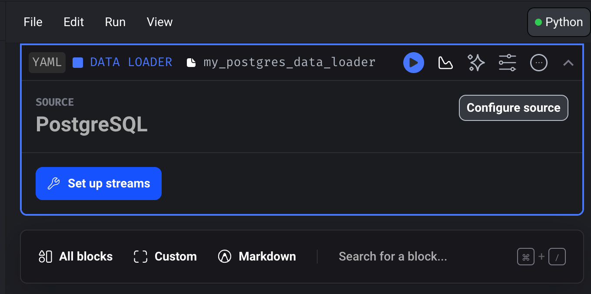This screenshot has width=591, height=294.
Task: Open the Run menu
Action: point(115,22)
